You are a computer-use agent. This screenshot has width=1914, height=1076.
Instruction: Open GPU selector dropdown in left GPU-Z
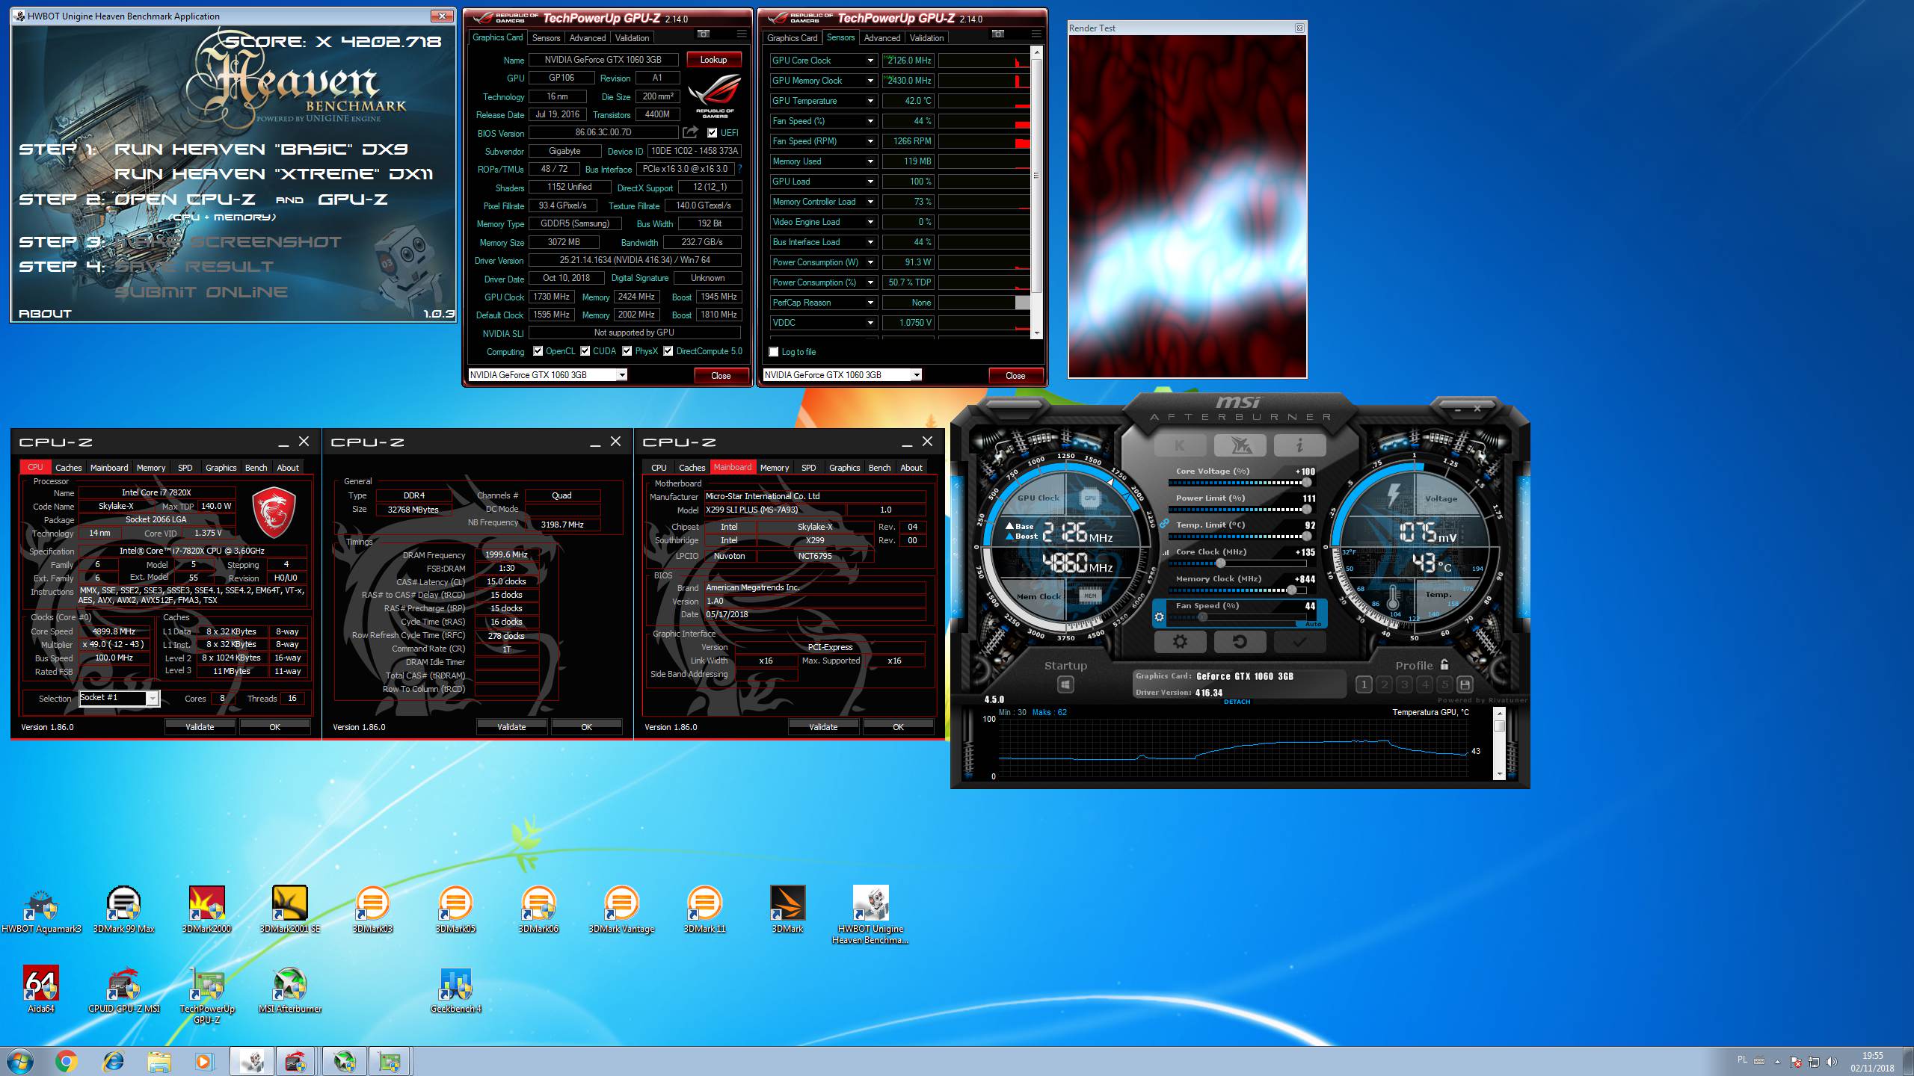coord(621,375)
